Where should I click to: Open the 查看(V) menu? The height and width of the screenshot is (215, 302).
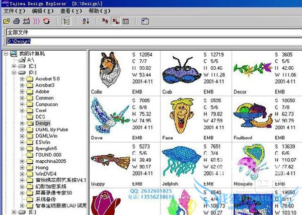(71, 11)
